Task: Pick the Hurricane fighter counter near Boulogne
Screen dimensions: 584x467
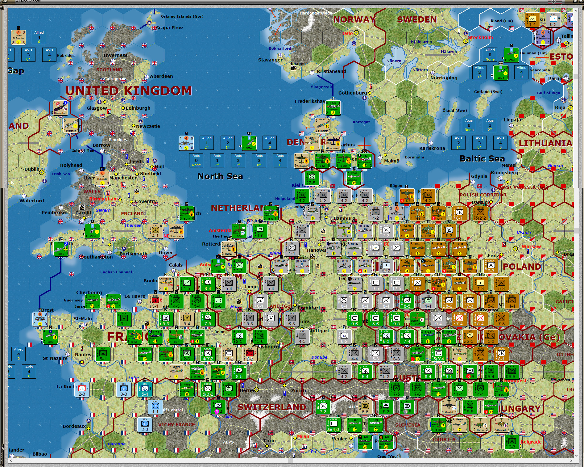Action: click(166, 284)
